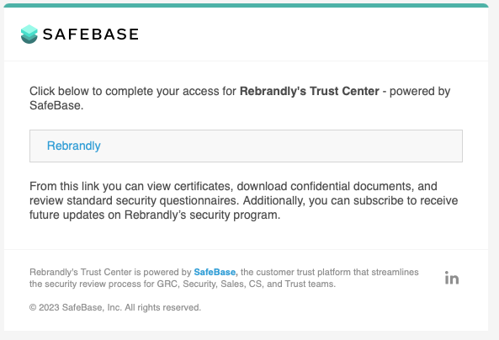Click 'future updates on Rebrandly's security program'
This screenshot has width=499, height=340.
pos(155,215)
